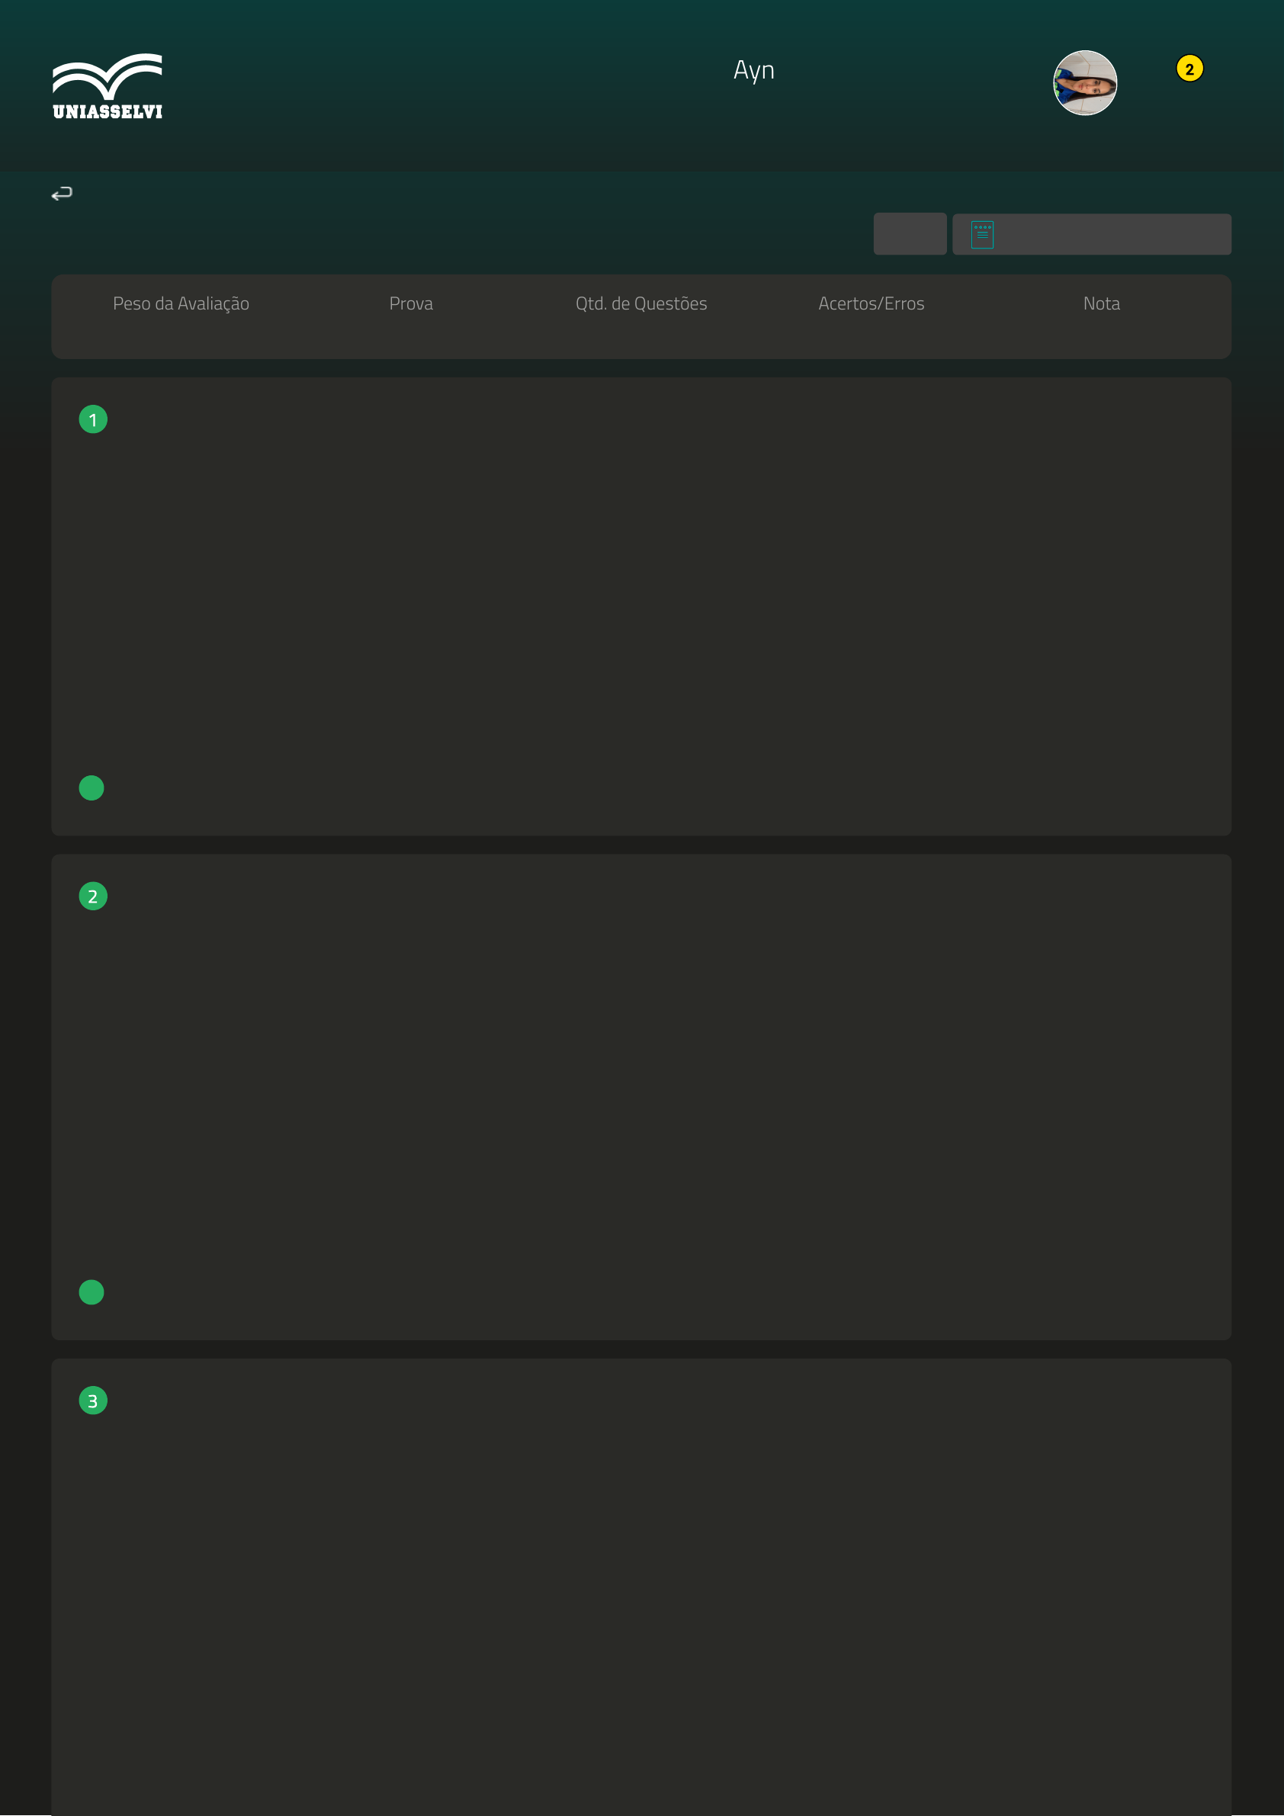Open the user profile photo
The image size is (1284, 1816).
(1083, 83)
